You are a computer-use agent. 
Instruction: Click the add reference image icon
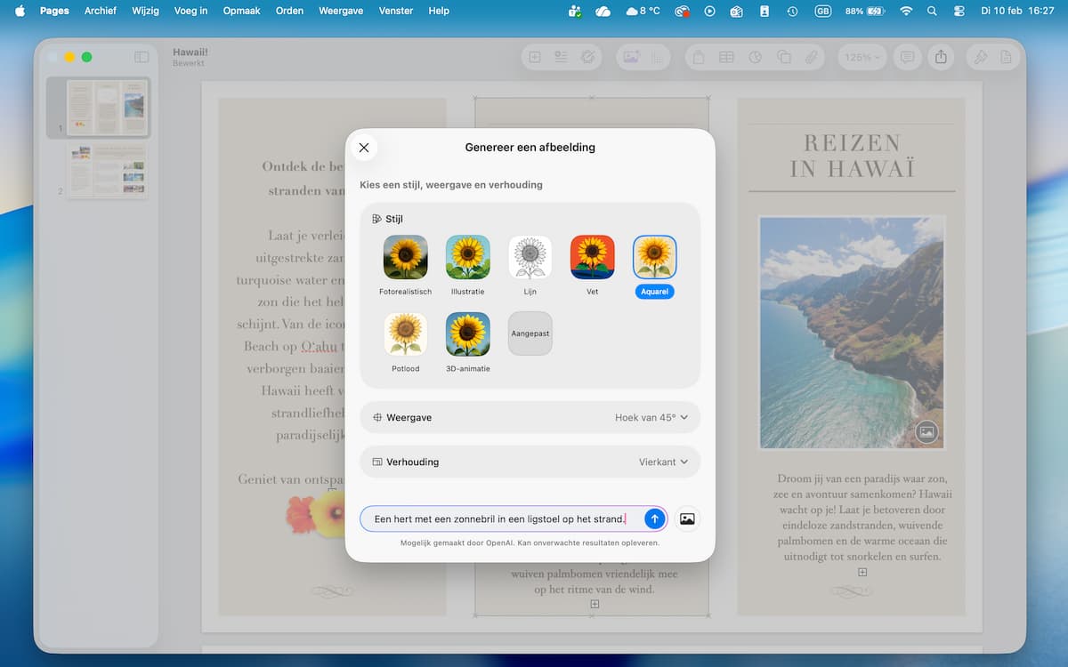point(686,518)
